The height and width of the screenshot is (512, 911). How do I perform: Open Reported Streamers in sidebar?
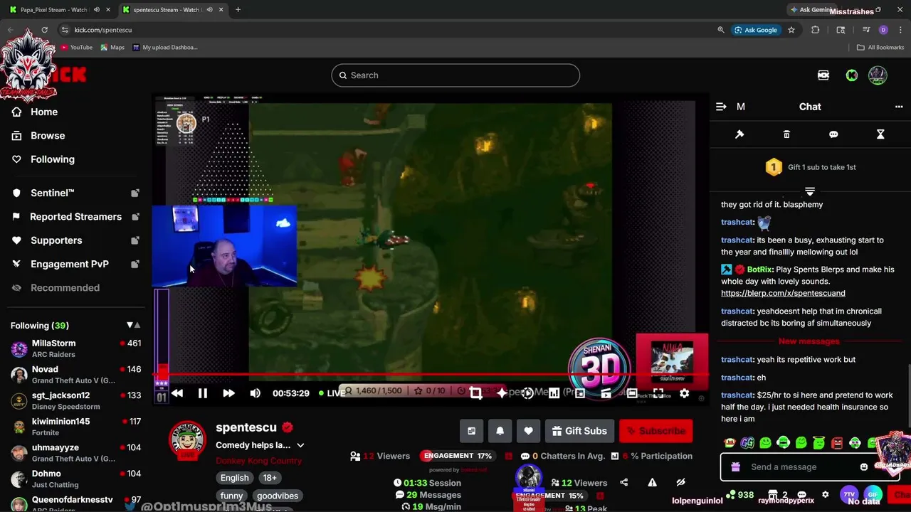tap(75, 216)
